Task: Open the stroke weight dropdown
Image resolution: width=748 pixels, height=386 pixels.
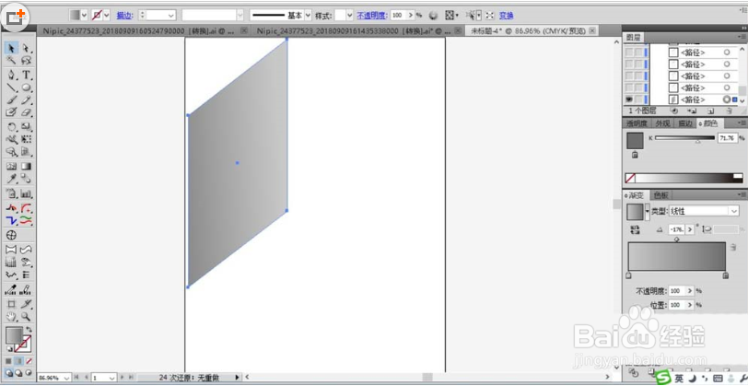Action: [x=171, y=16]
